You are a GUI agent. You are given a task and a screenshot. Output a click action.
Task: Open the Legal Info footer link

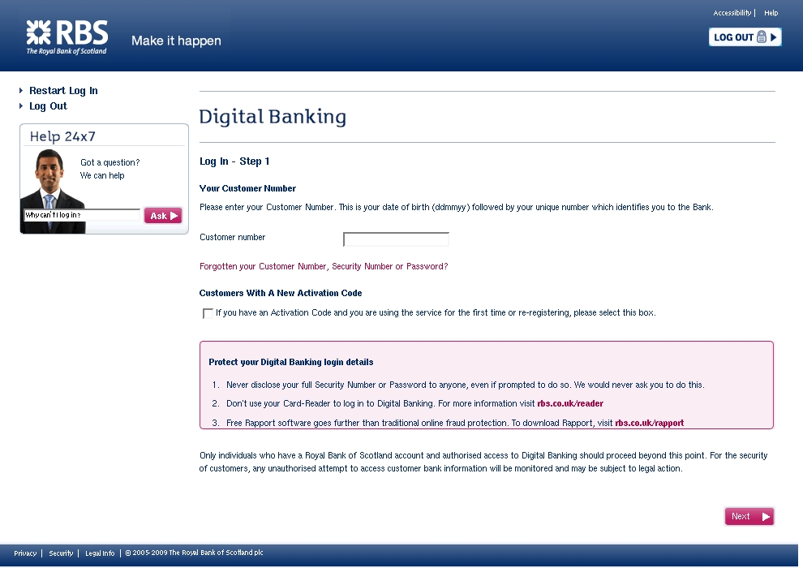click(100, 553)
